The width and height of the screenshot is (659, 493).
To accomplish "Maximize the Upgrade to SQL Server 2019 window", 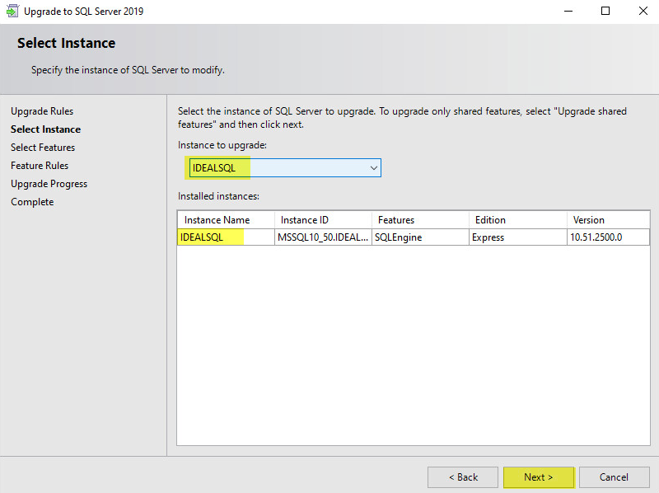I will (605, 12).
